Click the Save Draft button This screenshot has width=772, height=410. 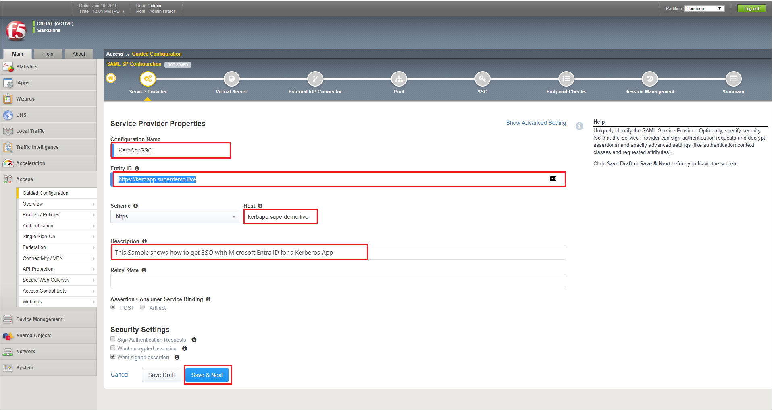click(x=161, y=375)
